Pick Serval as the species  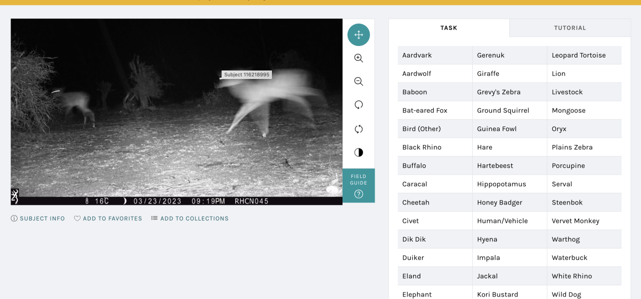point(584,184)
